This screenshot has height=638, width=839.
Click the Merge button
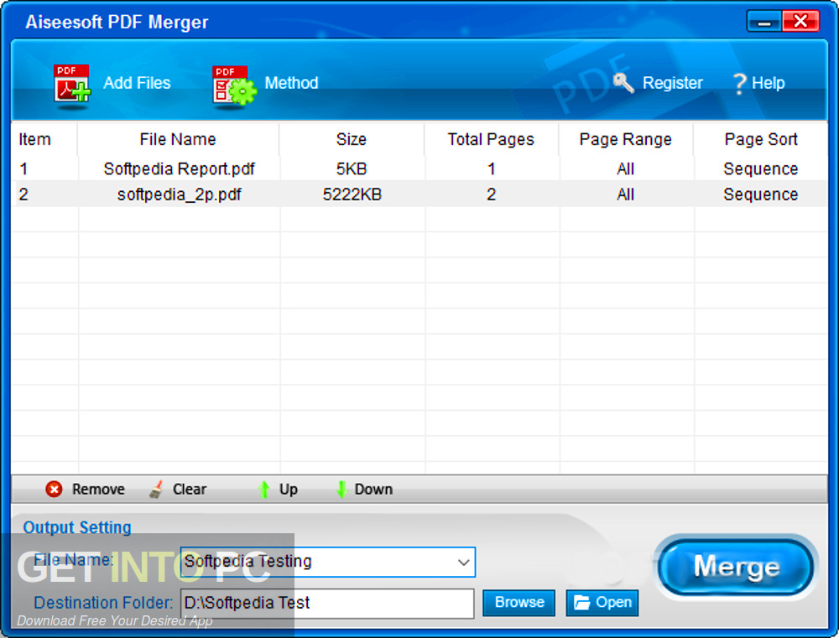[x=737, y=567]
